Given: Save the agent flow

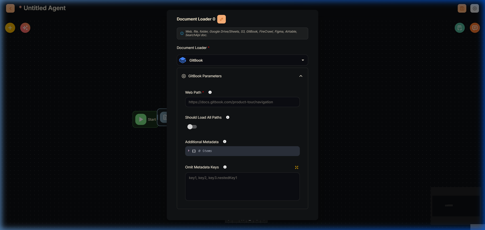Looking at the screenshot, I should pyautogui.click(x=462, y=8).
